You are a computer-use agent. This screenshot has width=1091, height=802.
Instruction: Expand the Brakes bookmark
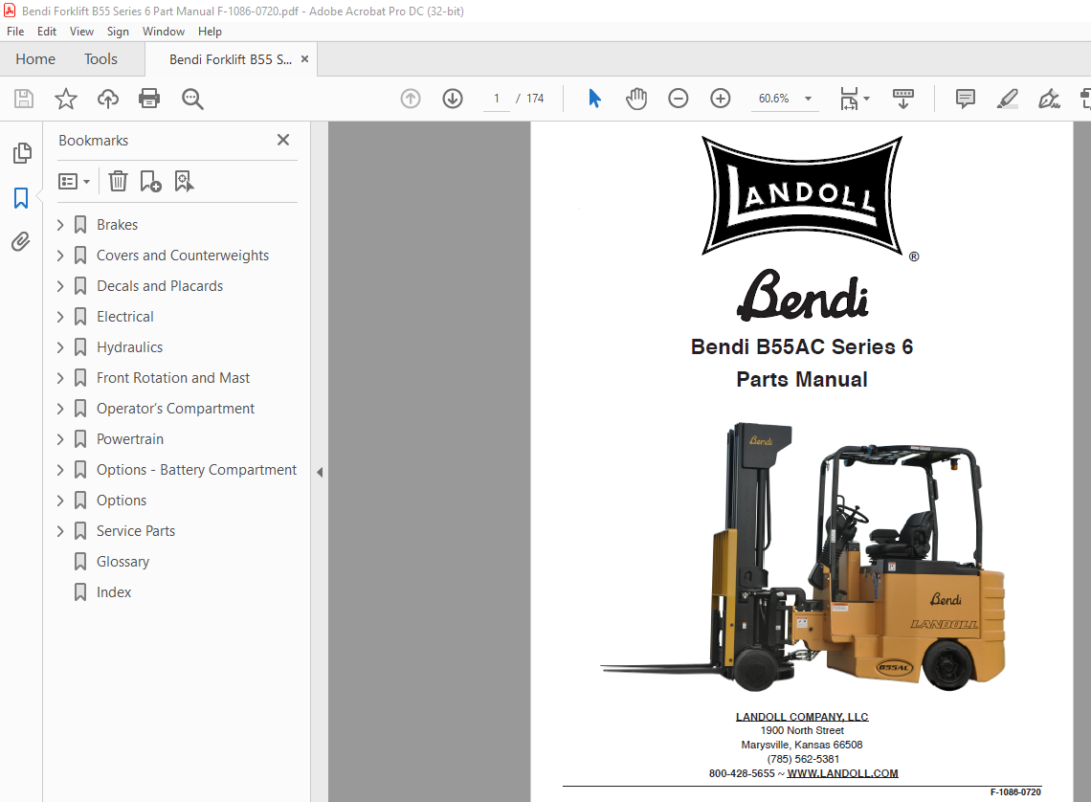60,225
